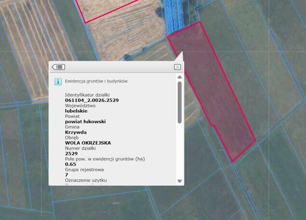This screenshot has height=220, width=306.
Task: Click the lubelskie voivodeship value
Action: pos(76,111)
